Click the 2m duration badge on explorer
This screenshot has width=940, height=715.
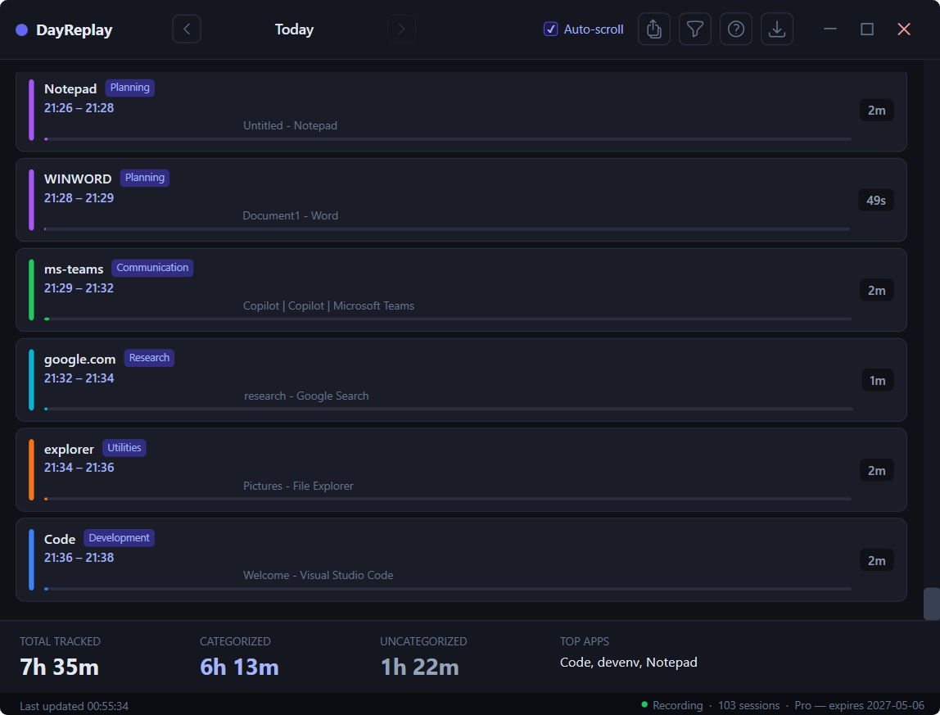coord(876,470)
